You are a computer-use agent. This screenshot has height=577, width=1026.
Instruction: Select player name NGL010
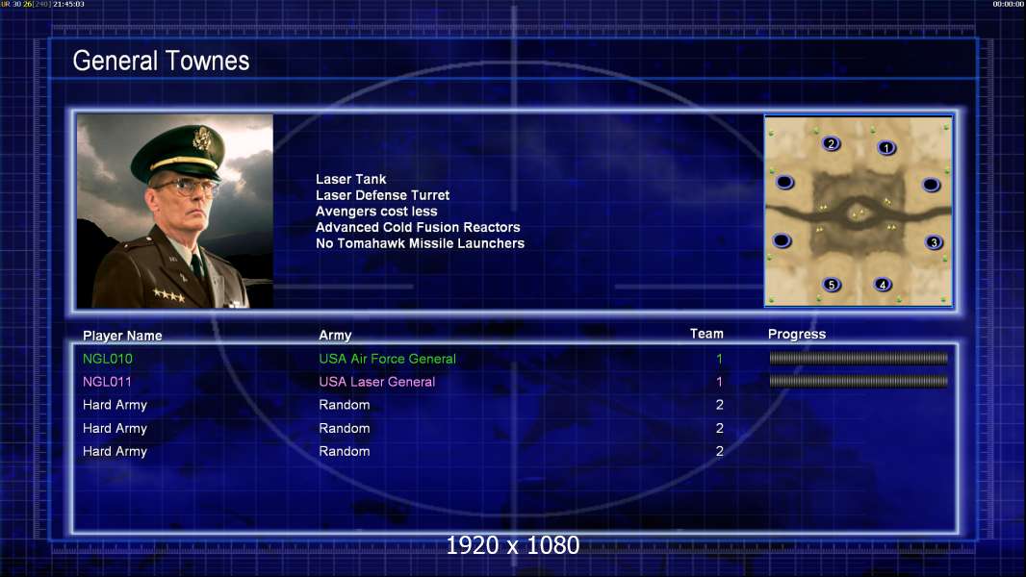pyautogui.click(x=107, y=359)
